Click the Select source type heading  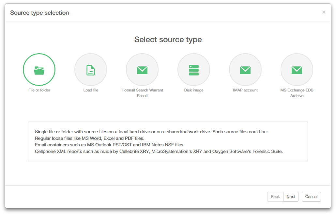point(168,40)
